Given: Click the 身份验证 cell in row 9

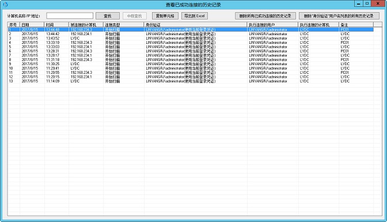Looking at the screenshot, I should [x=181, y=64].
